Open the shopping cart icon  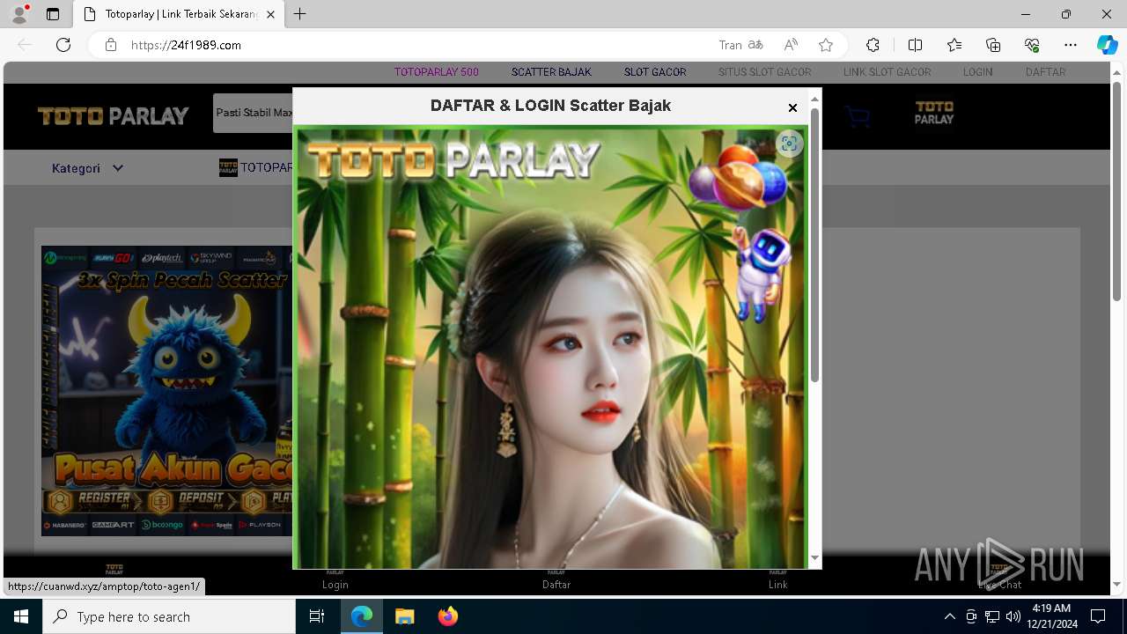tap(857, 116)
